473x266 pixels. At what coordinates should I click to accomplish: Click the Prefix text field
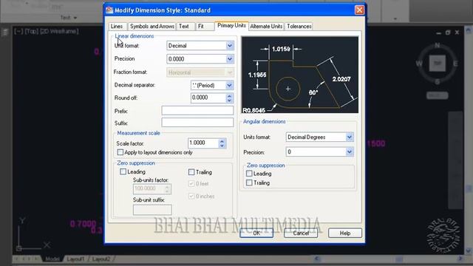[197, 111]
